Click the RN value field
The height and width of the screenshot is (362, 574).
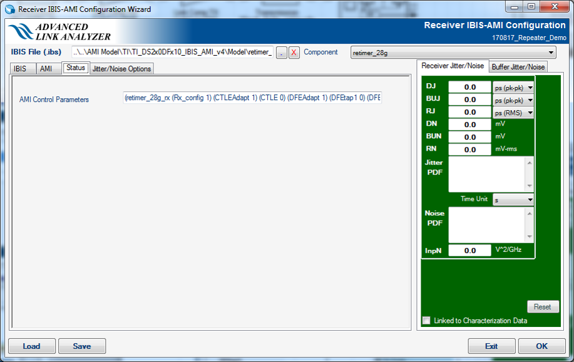[469, 149]
